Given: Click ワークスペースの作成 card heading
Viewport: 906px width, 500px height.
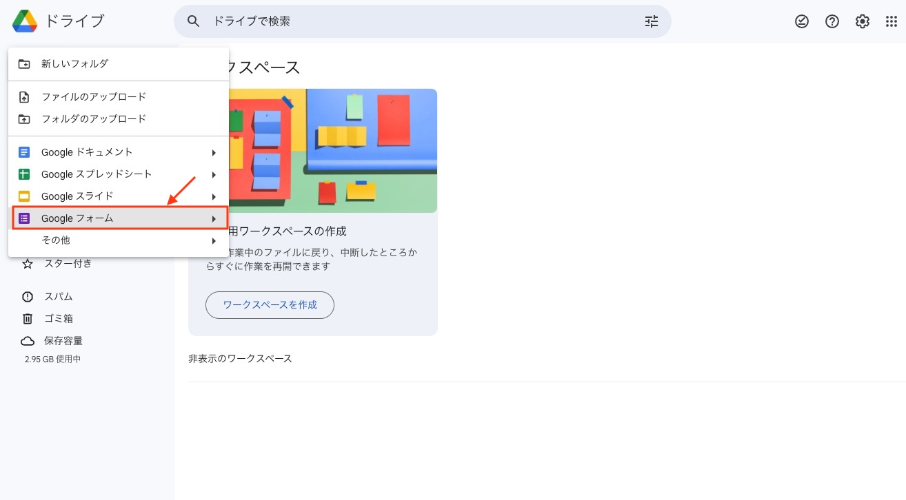Looking at the screenshot, I should (x=288, y=231).
